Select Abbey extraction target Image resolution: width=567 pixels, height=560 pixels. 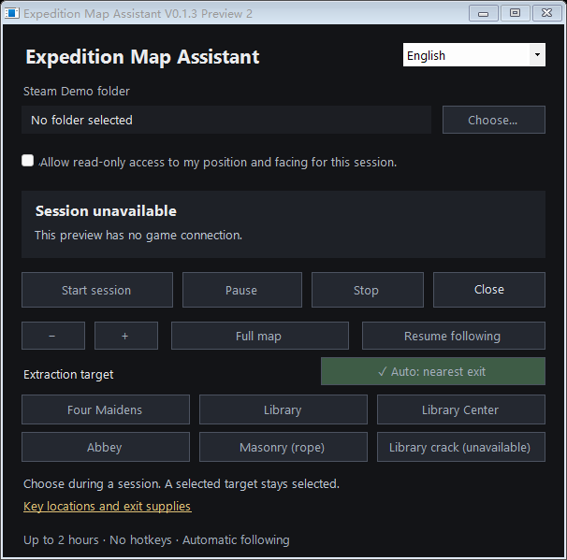[x=106, y=447]
